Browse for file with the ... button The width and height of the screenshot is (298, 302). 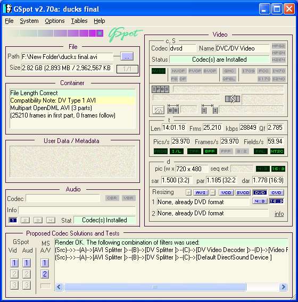[127, 56]
